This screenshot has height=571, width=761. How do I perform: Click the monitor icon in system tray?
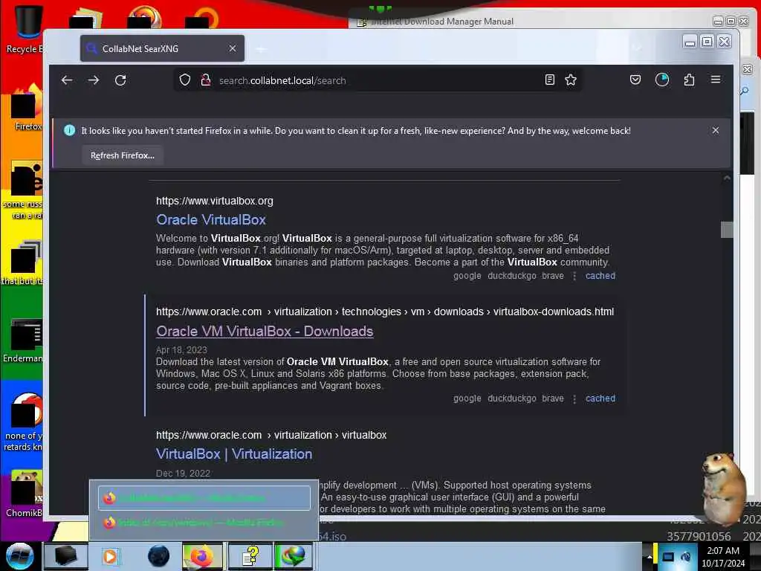click(x=668, y=557)
